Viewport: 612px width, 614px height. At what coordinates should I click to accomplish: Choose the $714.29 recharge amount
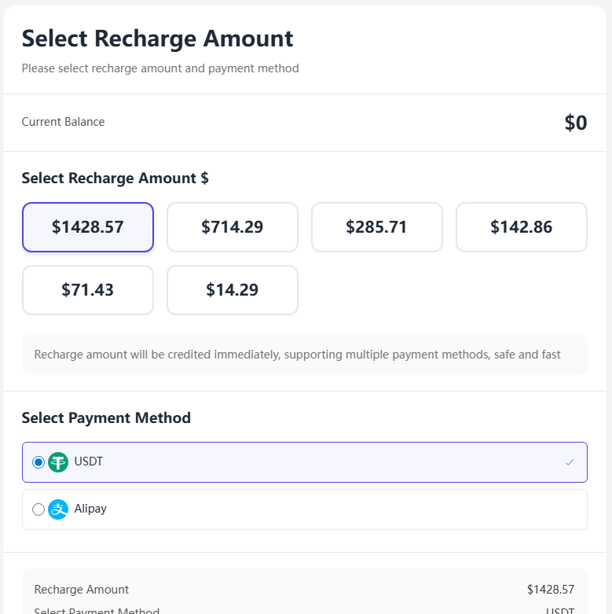point(233,227)
